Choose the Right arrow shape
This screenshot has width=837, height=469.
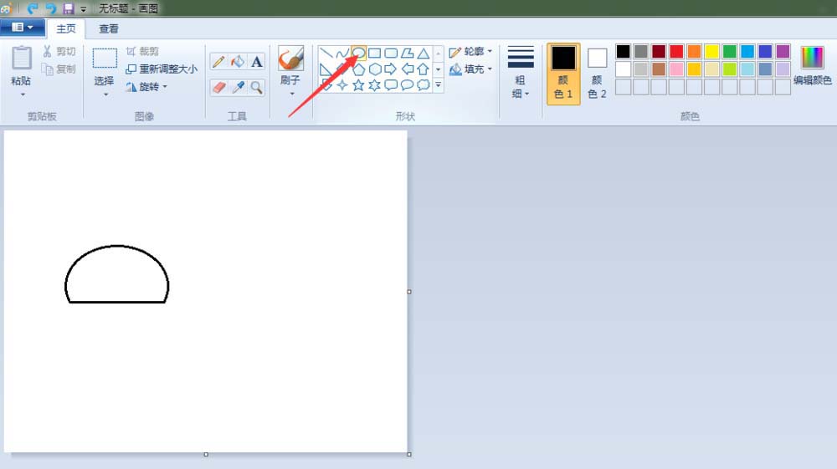[x=391, y=69]
